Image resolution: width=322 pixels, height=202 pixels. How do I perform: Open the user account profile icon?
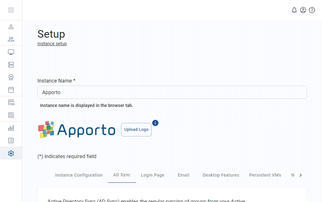coord(303,10)
